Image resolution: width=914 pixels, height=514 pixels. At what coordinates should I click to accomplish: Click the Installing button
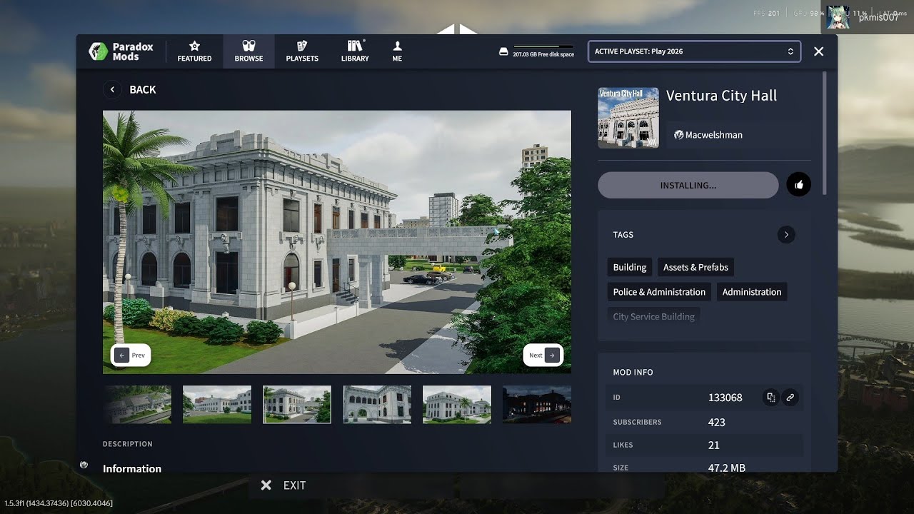[688, 185]
